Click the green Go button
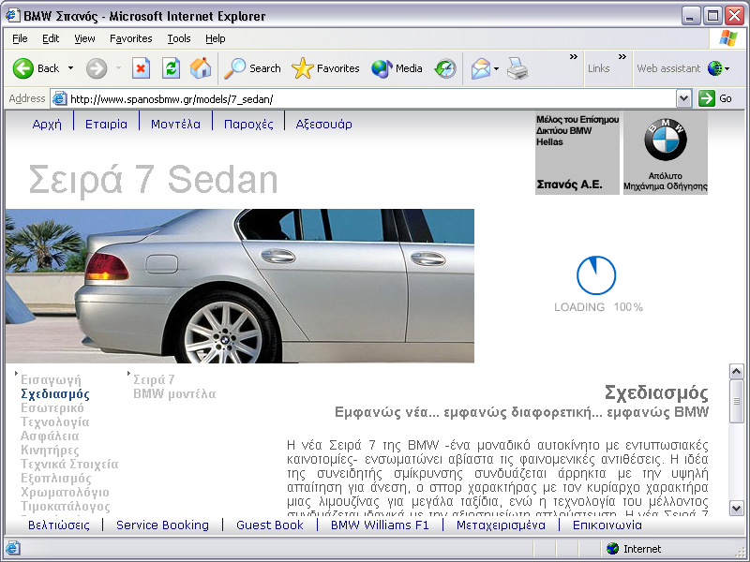Image resolution: width=750 pixels, height=562 pixels. tap(715, 99)
